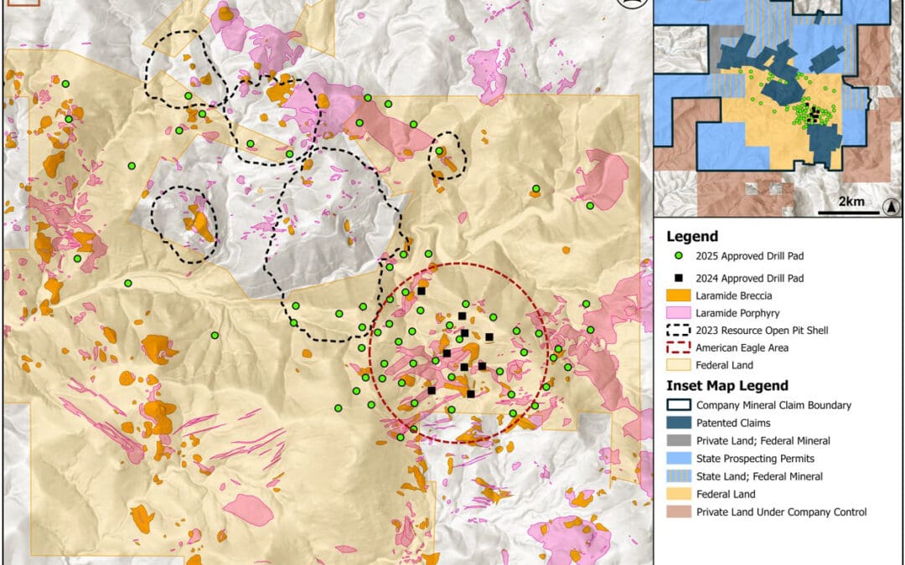This screenshot has height=565, width=905.
Task: Expand the Inset Map Legend section
Action: (726, 385)
